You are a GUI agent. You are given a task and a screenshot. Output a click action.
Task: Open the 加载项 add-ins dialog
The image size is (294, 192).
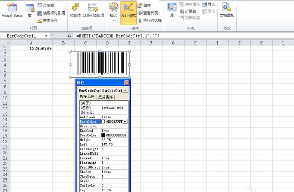pyautogui.click(x=75, y=10)
